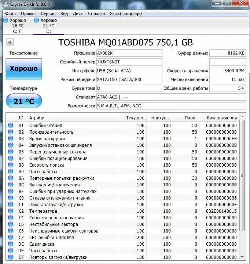
Task: Click status icon for Время раскрутки row
Action: (x=11, y=138)
